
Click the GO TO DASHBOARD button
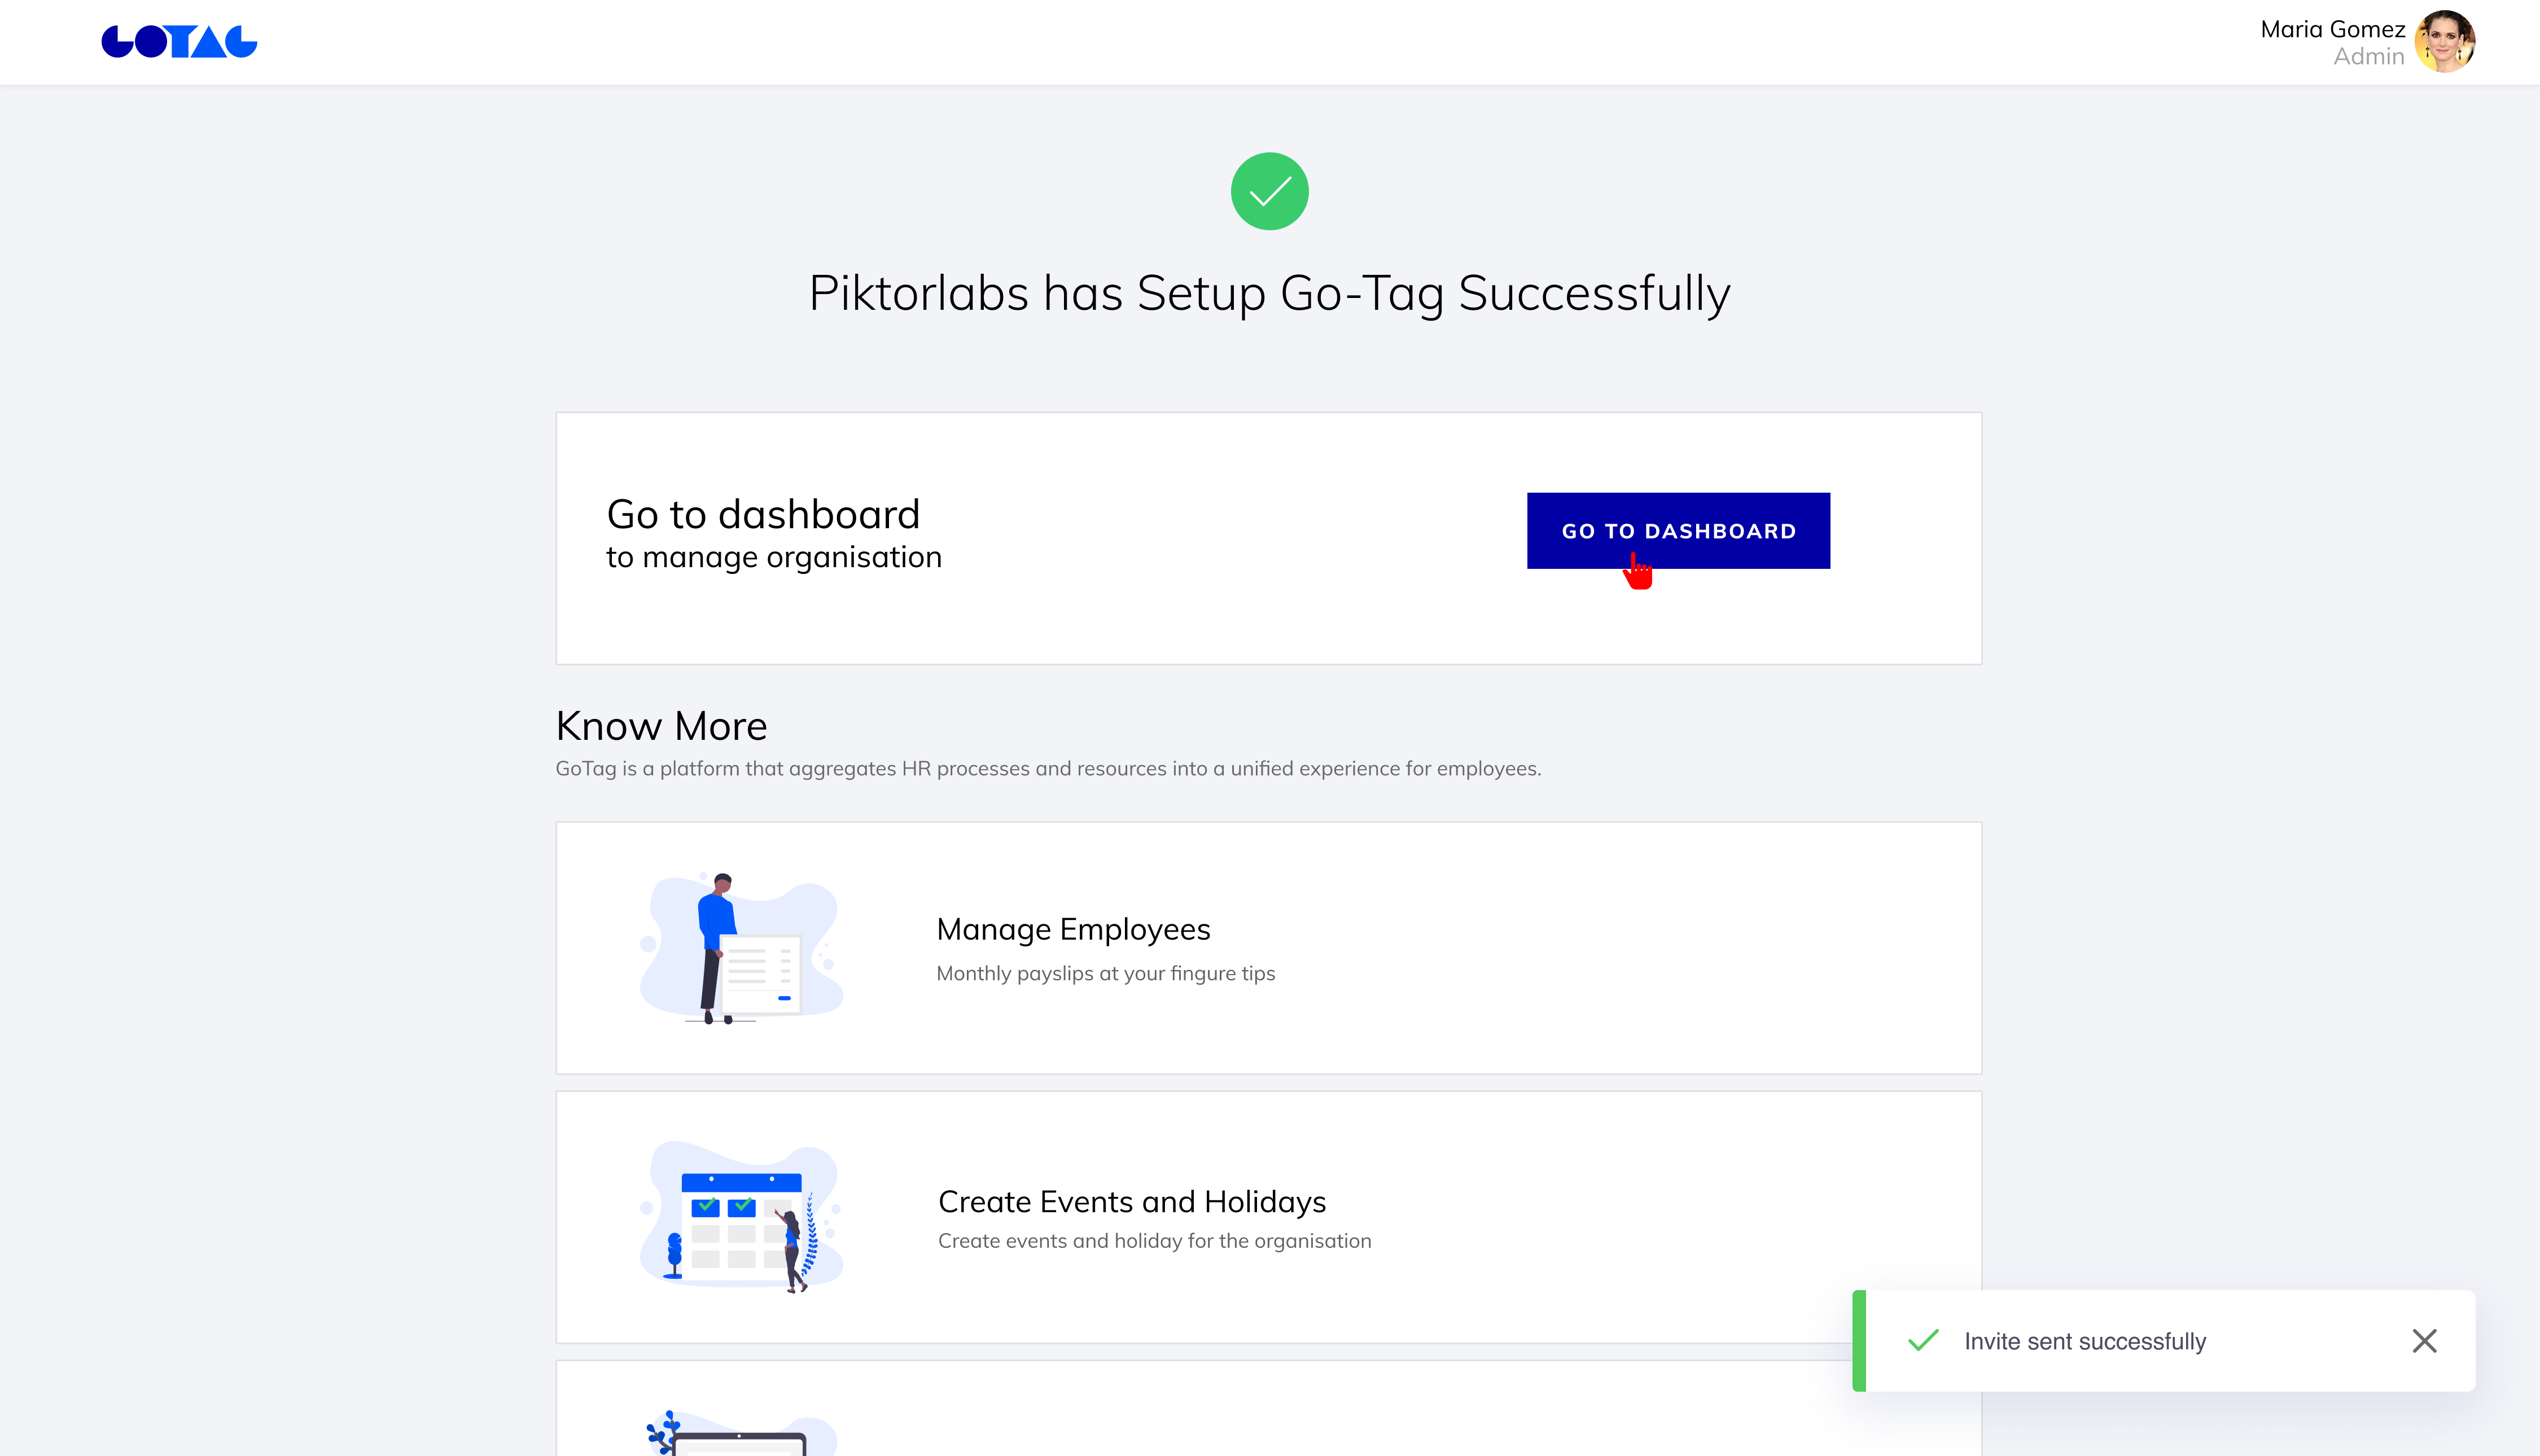(x=1678, y=531)
